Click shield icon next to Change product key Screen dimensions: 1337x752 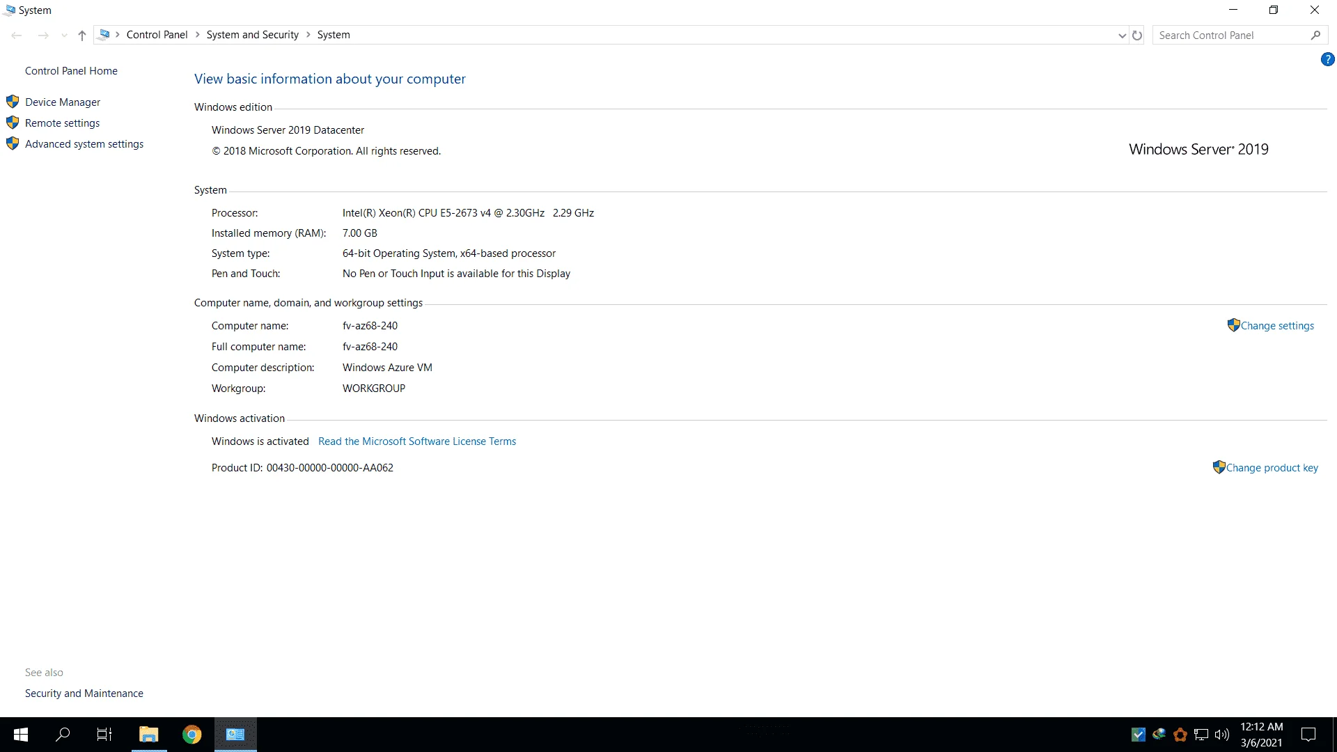(x=1219, y=467)
